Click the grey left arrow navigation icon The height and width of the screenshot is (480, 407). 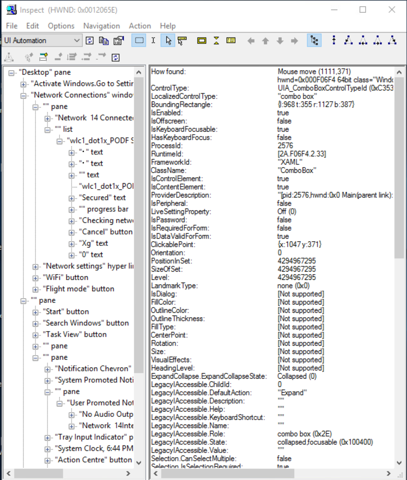tap(251, 41)
